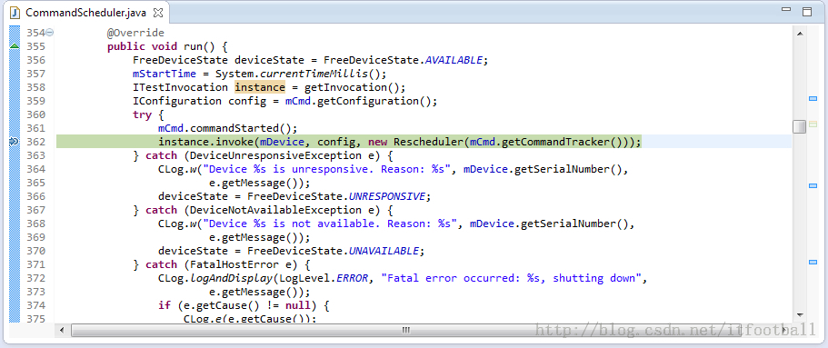828x348 pixels.
Task: Click overview ruler marker near line 366
Action: point(813,186)
